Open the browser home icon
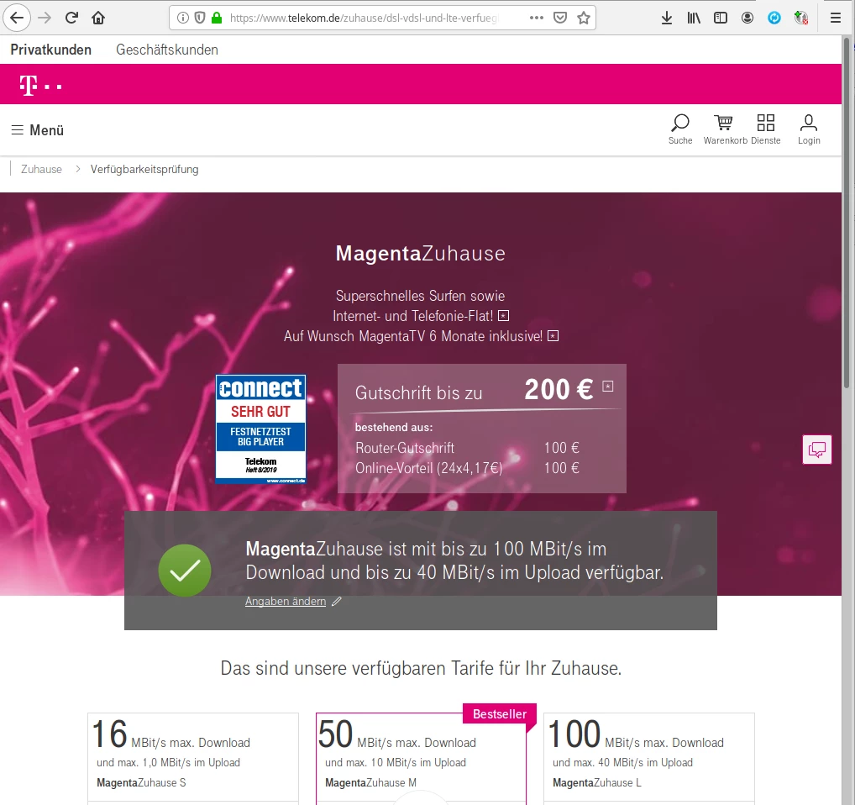This screenshot has height=805, width=855. (98, 18)
